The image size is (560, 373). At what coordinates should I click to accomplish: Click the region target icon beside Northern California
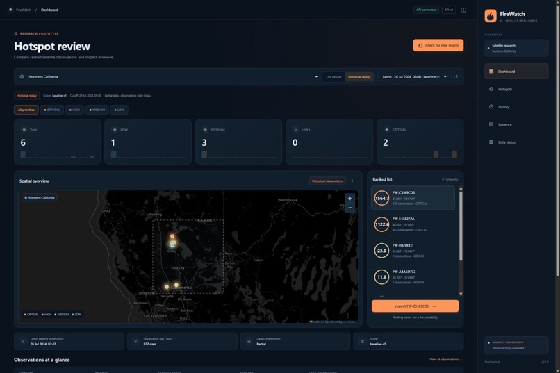(x=22, y=76)
